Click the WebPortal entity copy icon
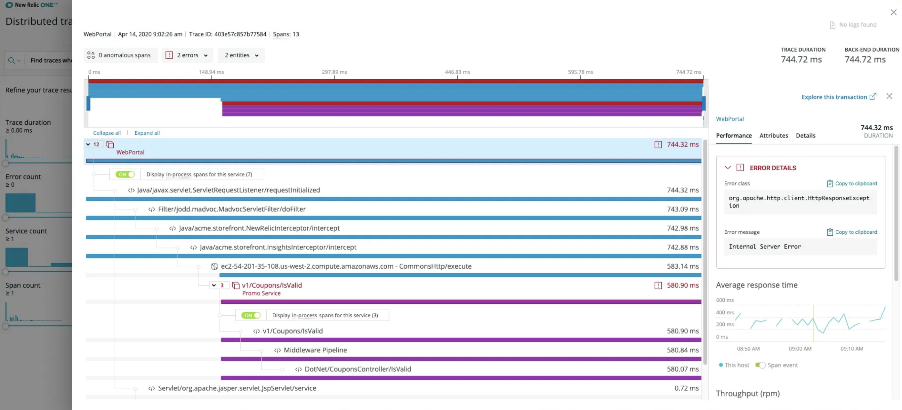902x410 pixels. tap(110, 145)
